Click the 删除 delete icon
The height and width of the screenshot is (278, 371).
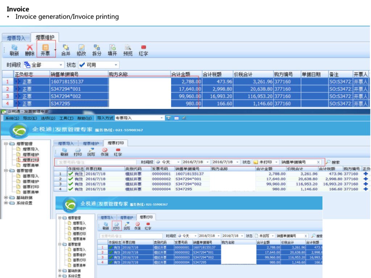pos(30,50)
